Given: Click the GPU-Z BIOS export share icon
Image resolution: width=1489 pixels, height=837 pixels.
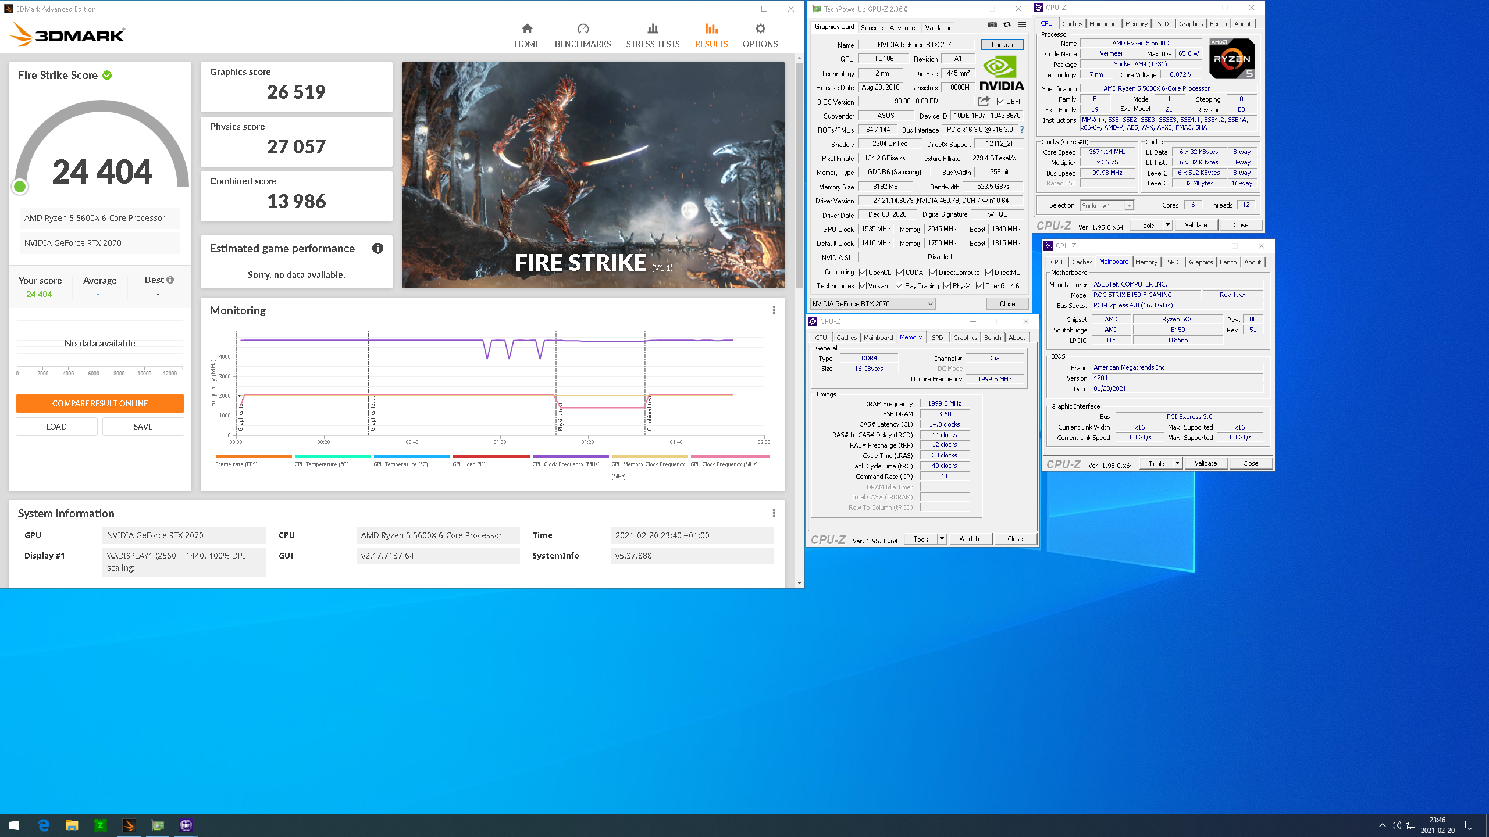Looking at the screenshot, I should 984,101.
